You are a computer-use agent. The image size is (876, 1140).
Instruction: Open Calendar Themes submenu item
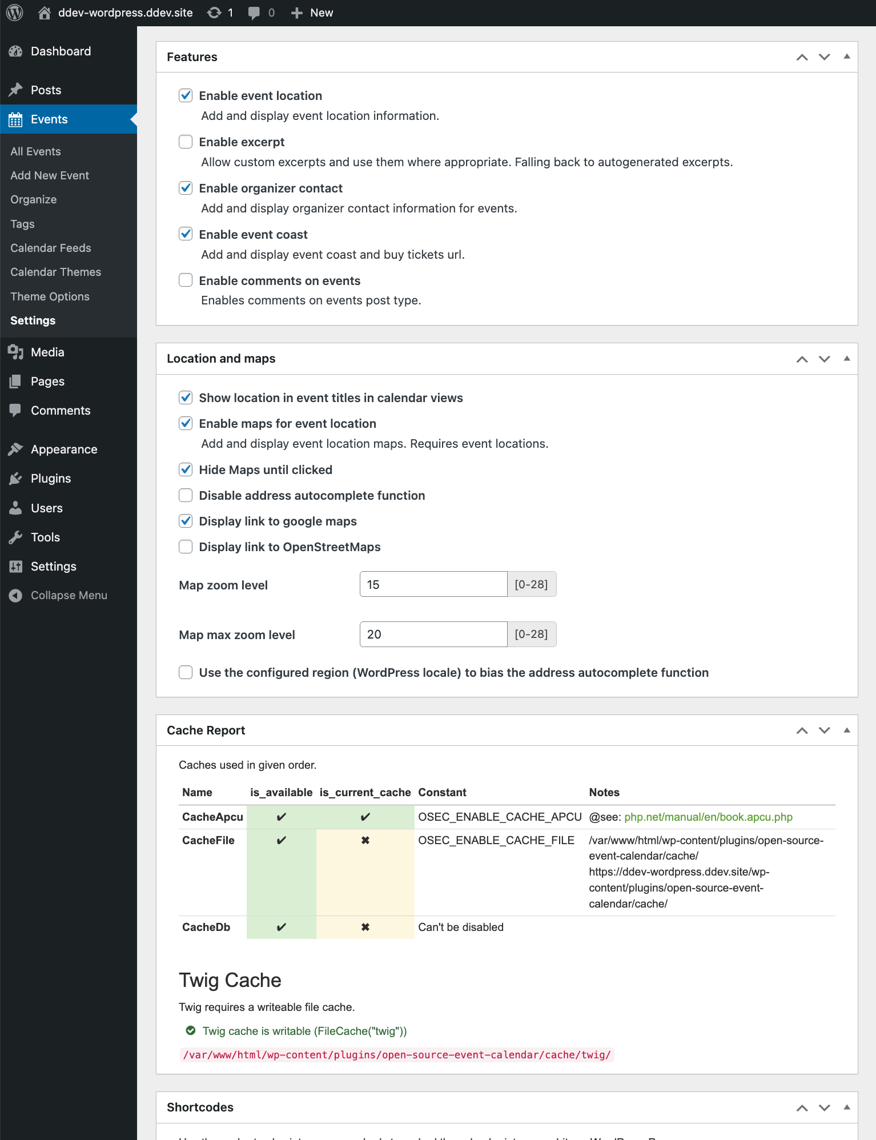pyautogui.click(x=55, y=272)
